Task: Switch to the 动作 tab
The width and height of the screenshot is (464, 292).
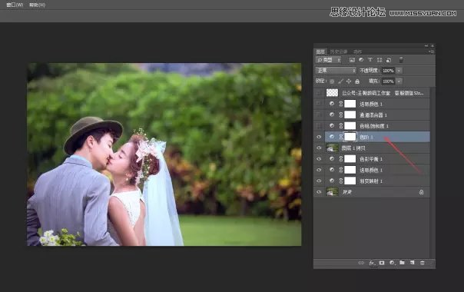Action: [357, 51]
